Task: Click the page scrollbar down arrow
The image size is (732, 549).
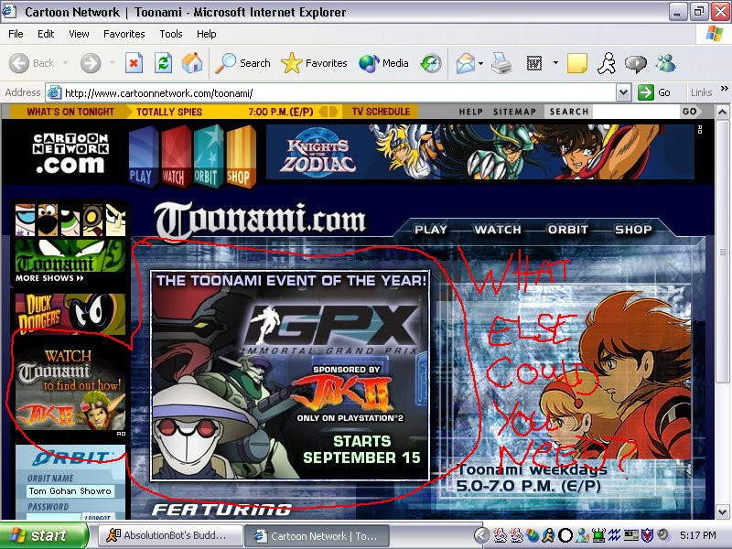Action: [722, 511]
